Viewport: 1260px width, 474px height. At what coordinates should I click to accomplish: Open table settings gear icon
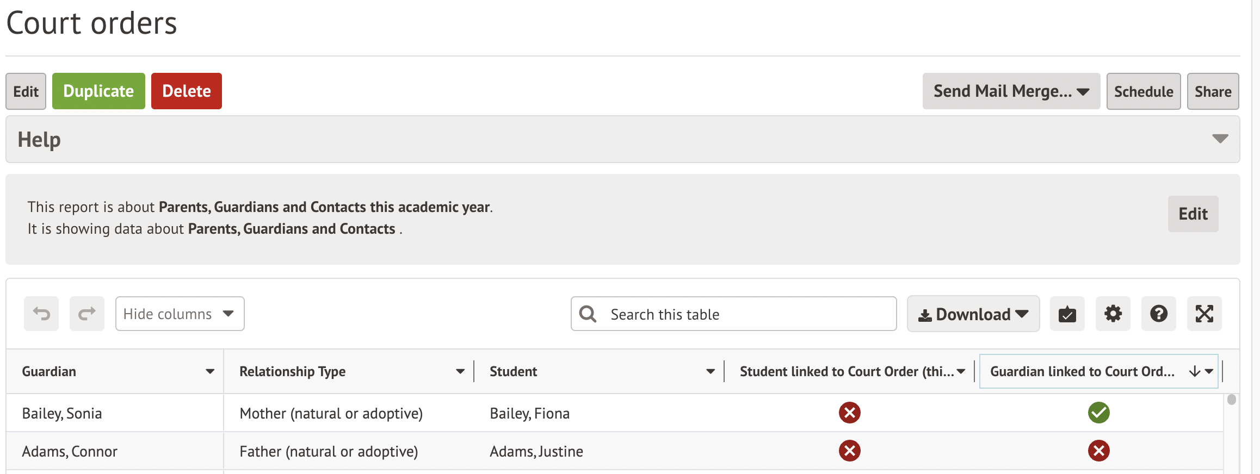coord(1113,314)
